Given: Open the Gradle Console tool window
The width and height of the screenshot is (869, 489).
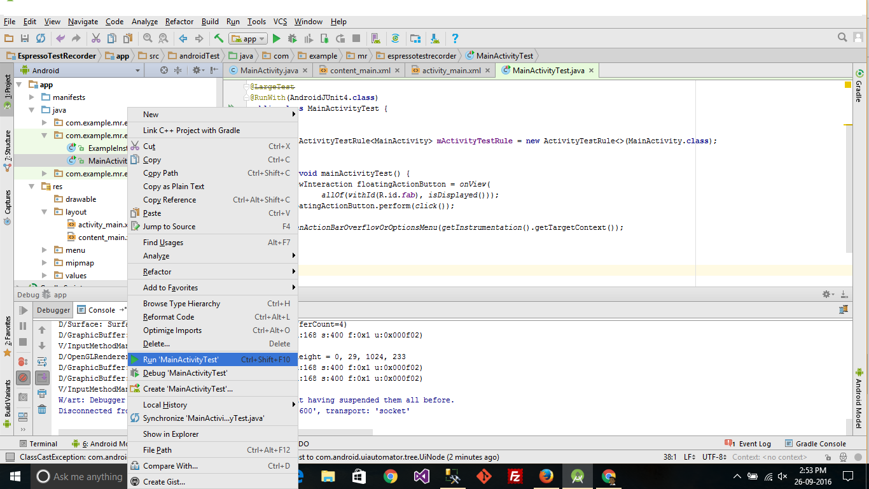Looking at the screenshot, I should coord(816,444).
